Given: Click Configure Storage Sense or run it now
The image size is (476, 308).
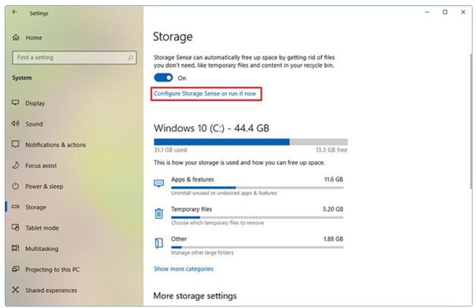Looking at the screenshot, I should coord(205,94).
